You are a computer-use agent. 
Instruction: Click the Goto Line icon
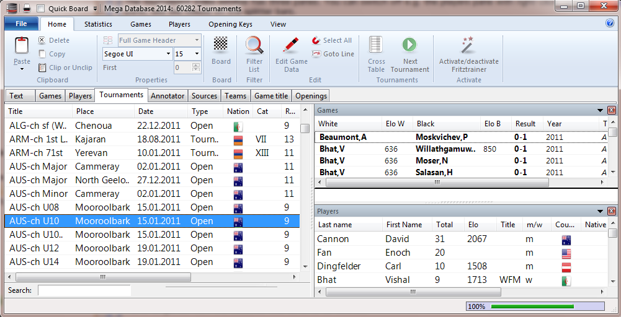316,54
